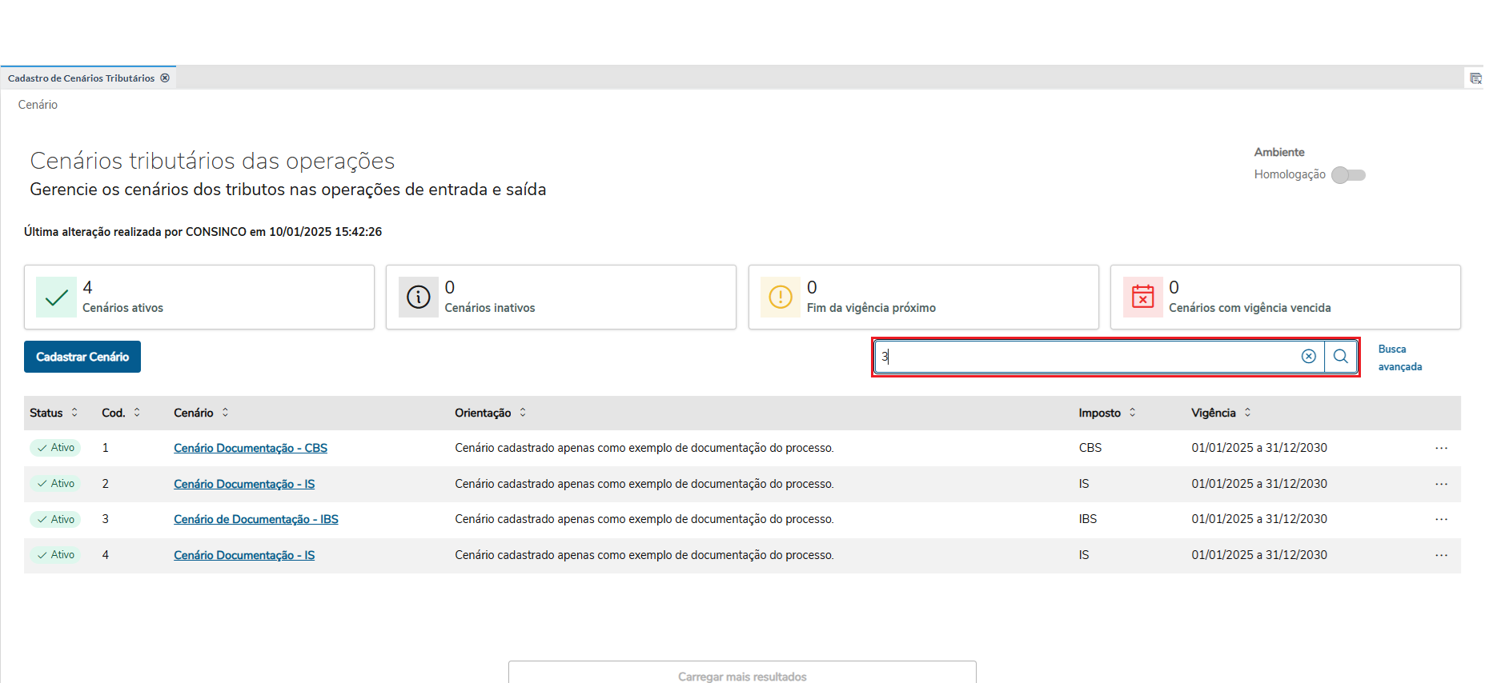Open actions menu for scenario code 1
The height and width of the screenshot is (683, 1485).
click(1441, 449)
